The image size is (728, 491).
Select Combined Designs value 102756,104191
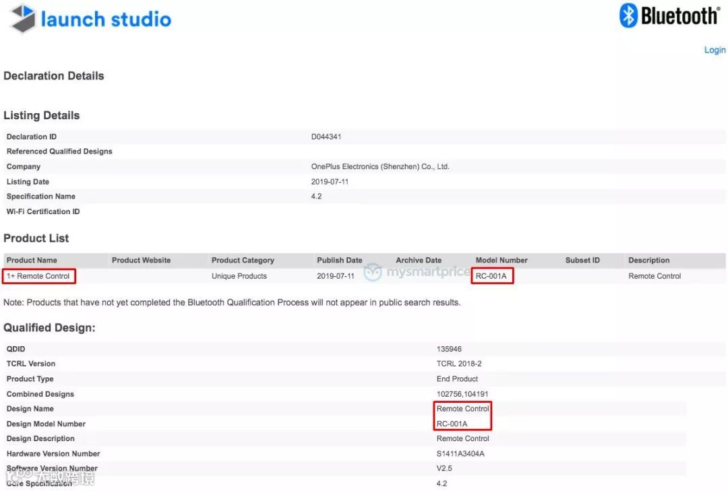click(x=462, y=393)
